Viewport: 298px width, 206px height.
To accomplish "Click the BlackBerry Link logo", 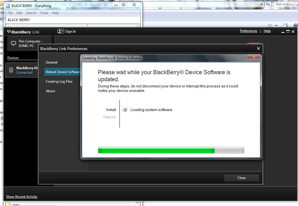I will pyautogui.click(x=23, y=32).
